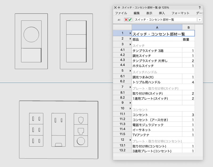This screenshot has width=213, height=167.
Task: Select the 取り付け枠(コンセント) cell
Action: point(157,145)
